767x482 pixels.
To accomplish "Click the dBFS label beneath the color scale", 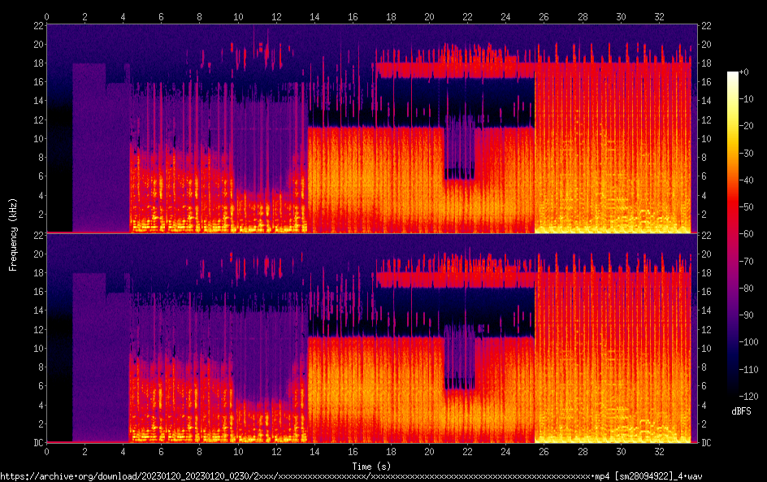I will (x=740, y=412).
